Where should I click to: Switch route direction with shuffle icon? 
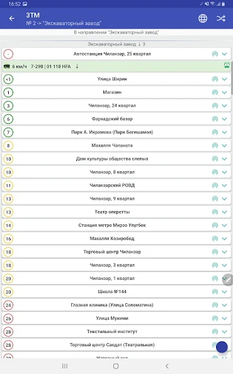click(221, 18)
